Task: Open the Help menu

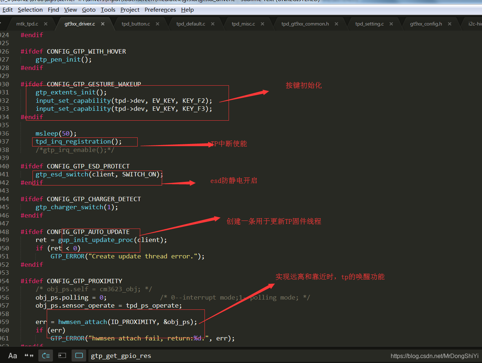Action: coord(187,9)
